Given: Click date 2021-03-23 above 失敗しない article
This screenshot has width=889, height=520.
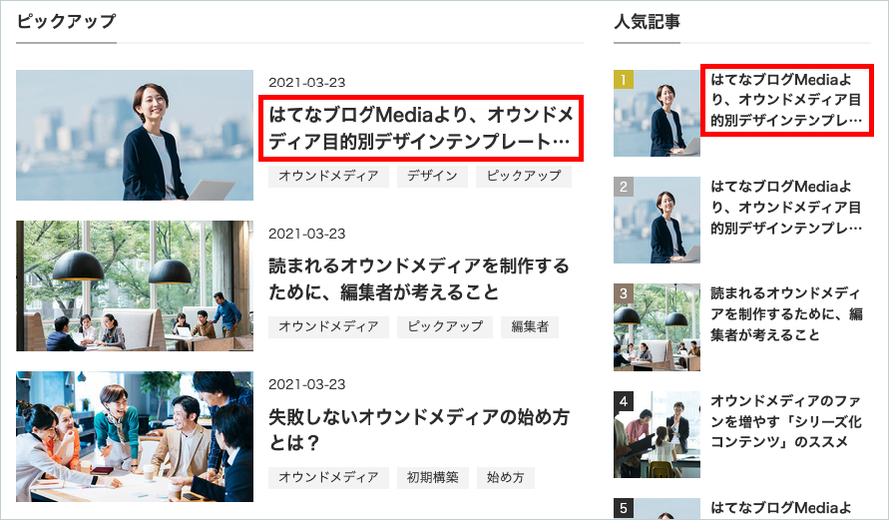Looking at the screenshot, I should (306, 384).
